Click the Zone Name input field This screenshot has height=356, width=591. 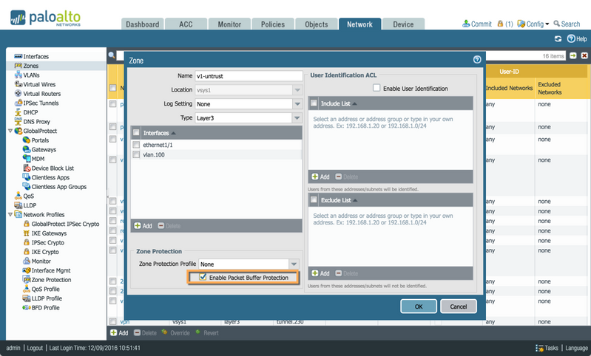(249, 75)
